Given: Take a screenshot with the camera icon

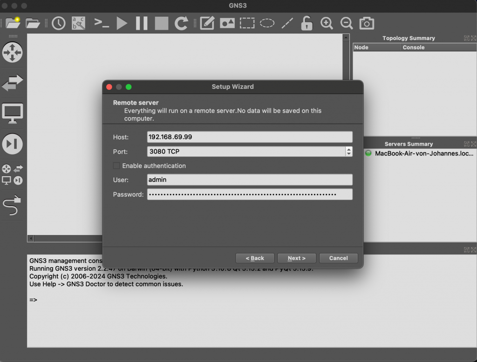Looking at the screenshot, I should tap(367, 23).
